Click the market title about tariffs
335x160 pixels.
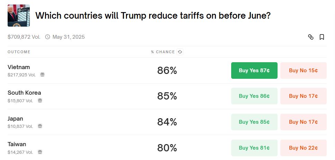[153, 16]
